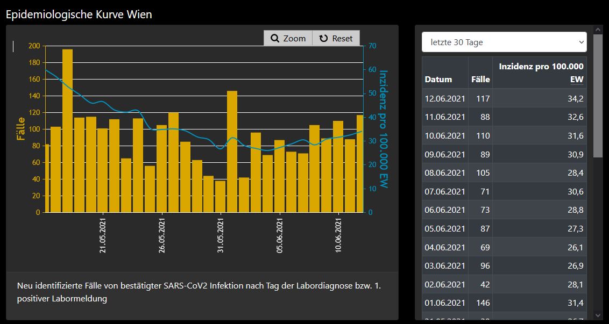The height and width of the screenshot is (324, 609).
Task: Click the case count 105 in the table
Action: (483, 172)
